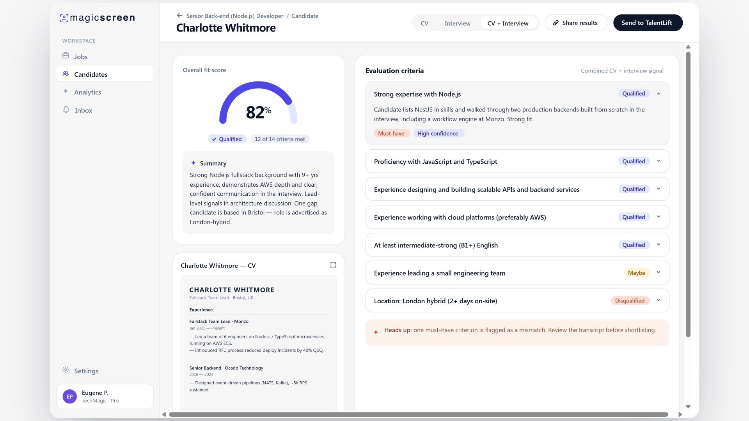Viewport: 749px width, 421px height.
Task: Click Senior Backend · Ocado Technology entry
Action: tap(226, 368)
